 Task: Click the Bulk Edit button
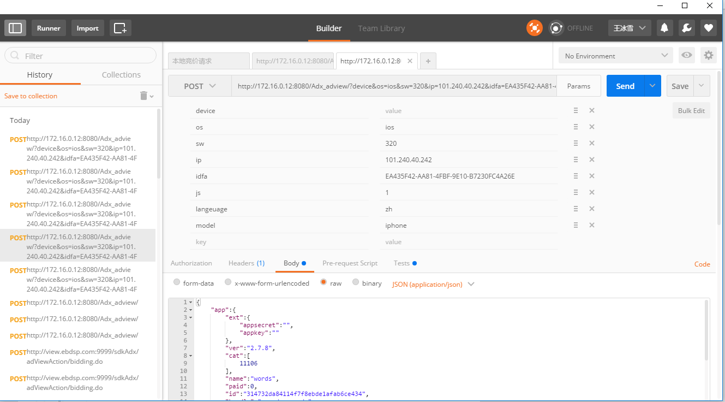point(691,110)
